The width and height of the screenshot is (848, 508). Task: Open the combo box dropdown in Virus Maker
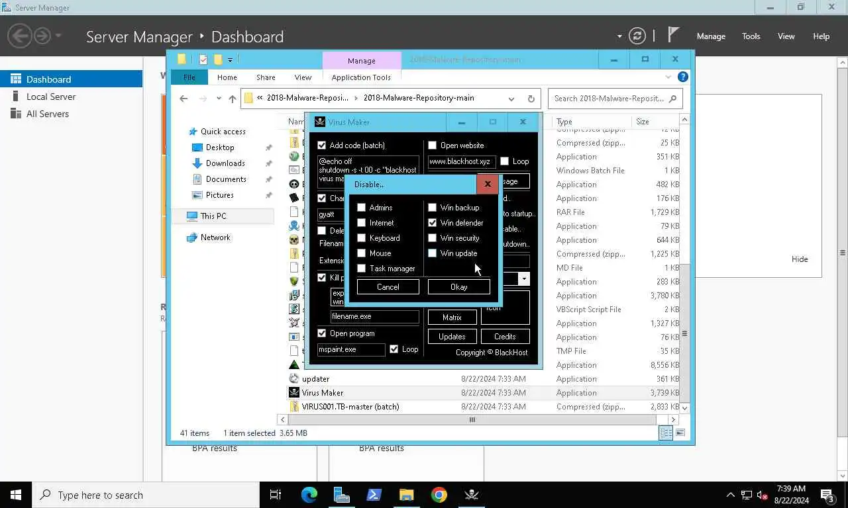[523, 278]
